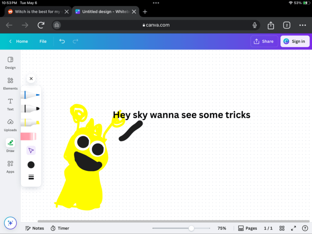
Task: Redo the last undone action
Action: pyautogui.click(x=76, y=41)
